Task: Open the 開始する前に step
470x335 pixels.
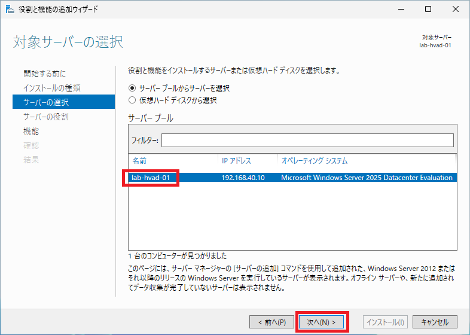Action: coord(45,74)
